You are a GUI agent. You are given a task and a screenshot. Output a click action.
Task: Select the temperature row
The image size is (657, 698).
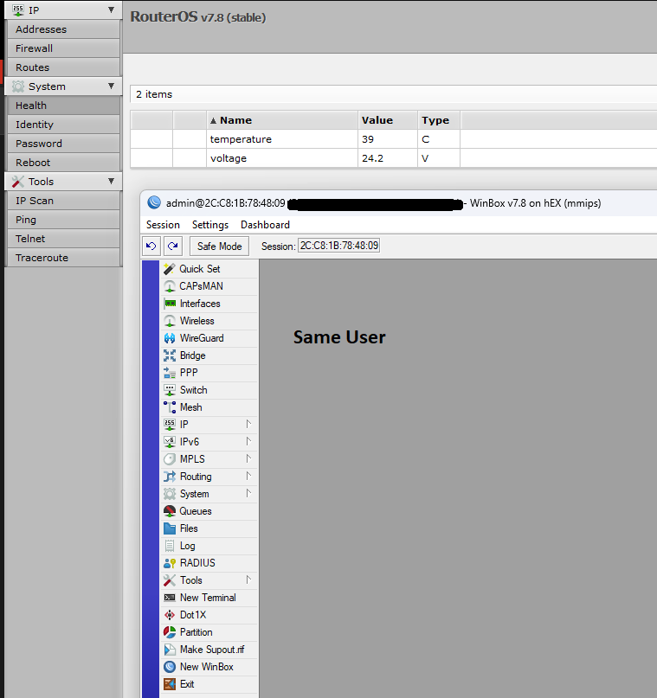coord(394,139)
